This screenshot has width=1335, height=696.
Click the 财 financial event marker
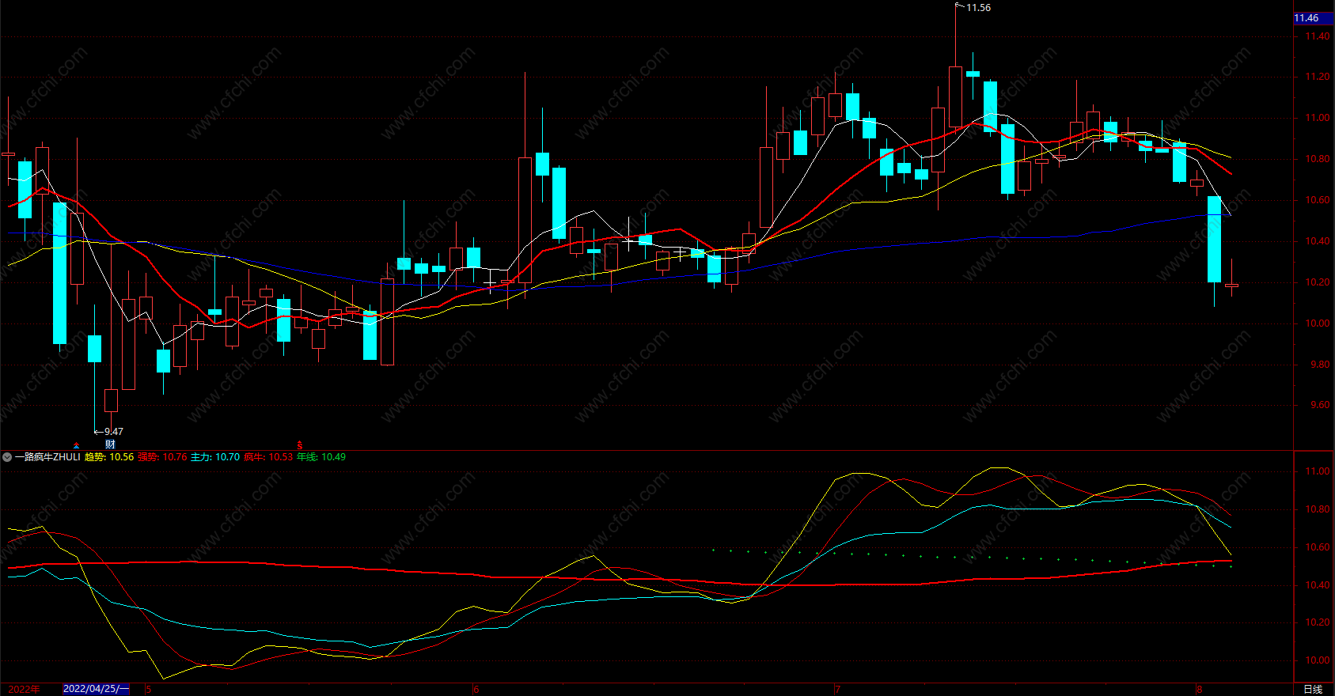click(110, 444)
